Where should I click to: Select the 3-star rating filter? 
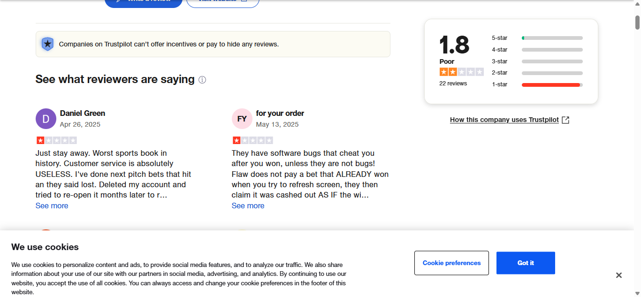[x=537, y=61]
